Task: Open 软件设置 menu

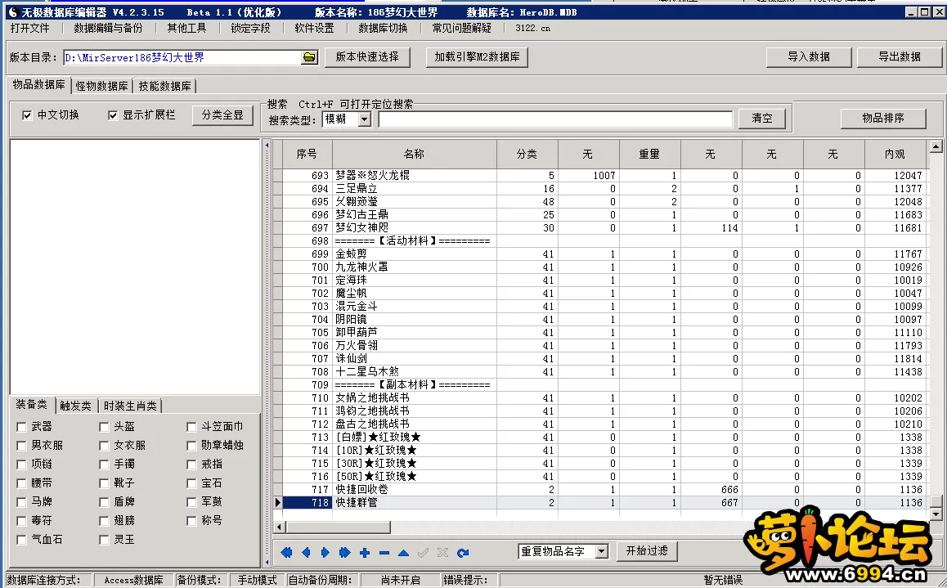Action: click(314, 29)
